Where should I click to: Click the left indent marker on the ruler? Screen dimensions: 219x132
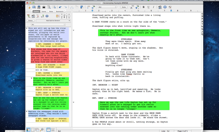point(92,11)
